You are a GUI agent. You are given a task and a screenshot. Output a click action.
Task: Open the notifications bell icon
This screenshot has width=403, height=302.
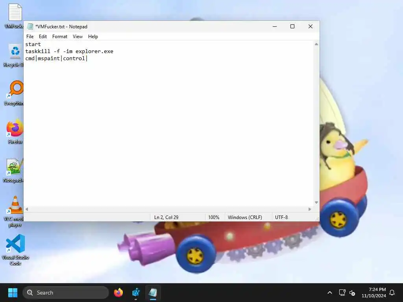[392, 293]
